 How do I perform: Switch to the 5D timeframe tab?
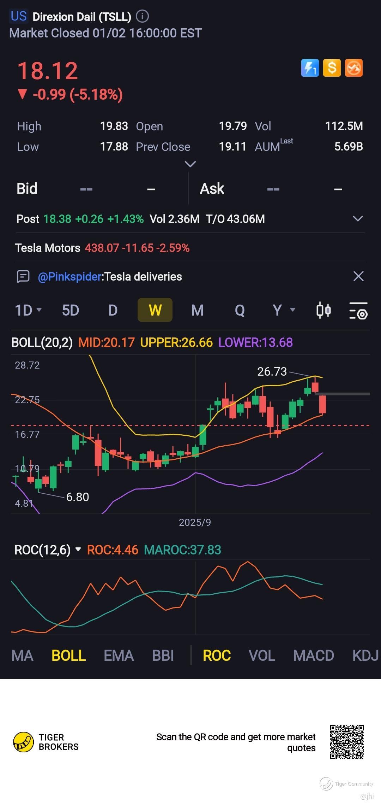coord(71,310)
